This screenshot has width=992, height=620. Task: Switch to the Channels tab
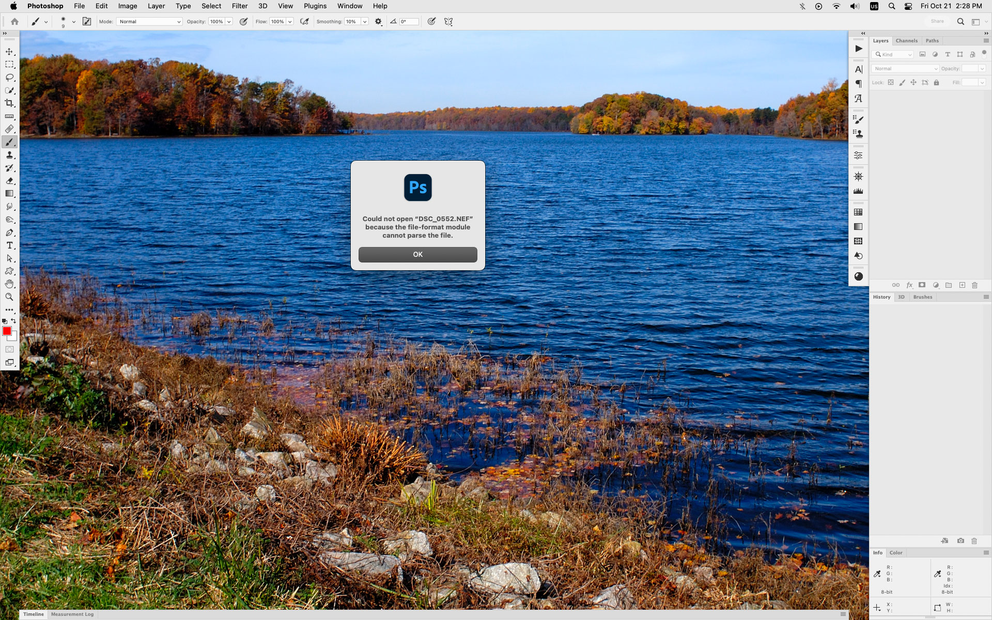(906, 41)
